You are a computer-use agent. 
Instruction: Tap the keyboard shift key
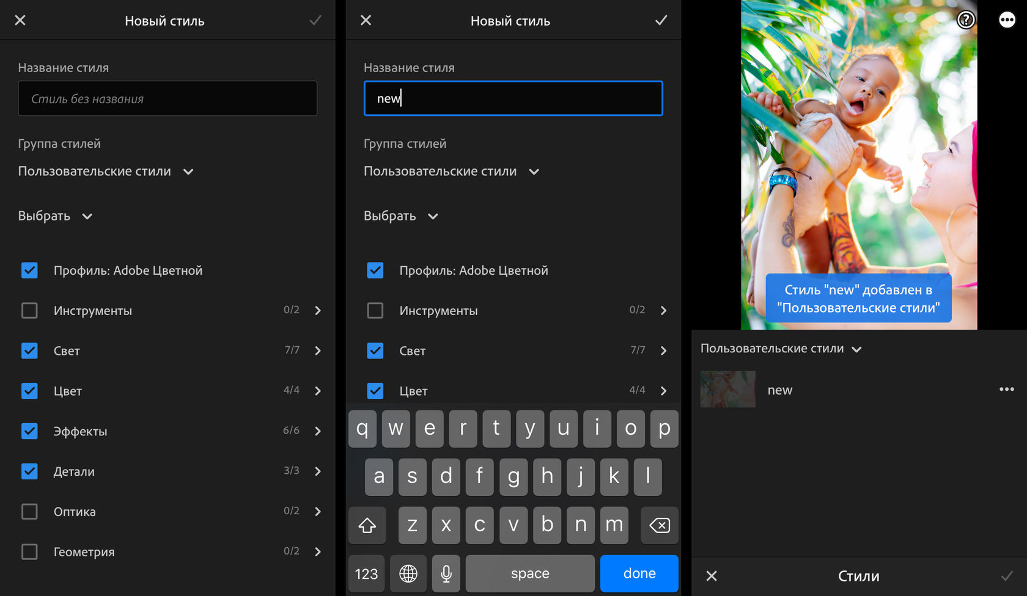367,525
